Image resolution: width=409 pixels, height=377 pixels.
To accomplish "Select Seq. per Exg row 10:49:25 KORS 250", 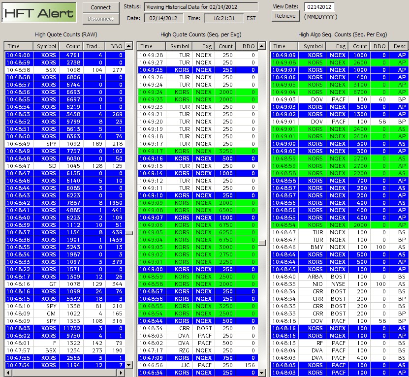I will tap(198, 70).
